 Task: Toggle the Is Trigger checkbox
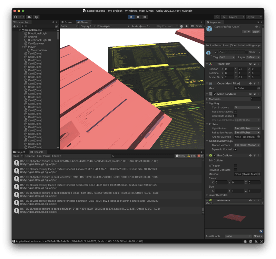coord(236,166)
